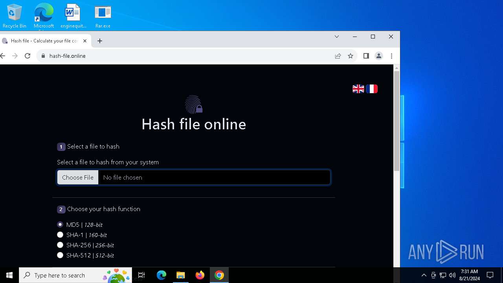
Task: Click the address bar URL hash-file.online
Action: [x=68, y=56]
